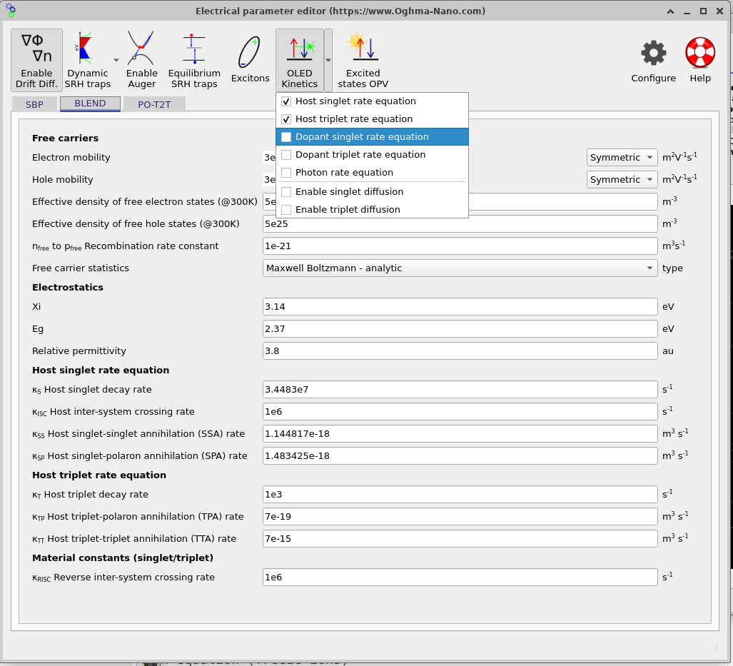This screenshot has width=733, height=666.
Task: Click Relative permittivity input field
Action: [460, 350]
